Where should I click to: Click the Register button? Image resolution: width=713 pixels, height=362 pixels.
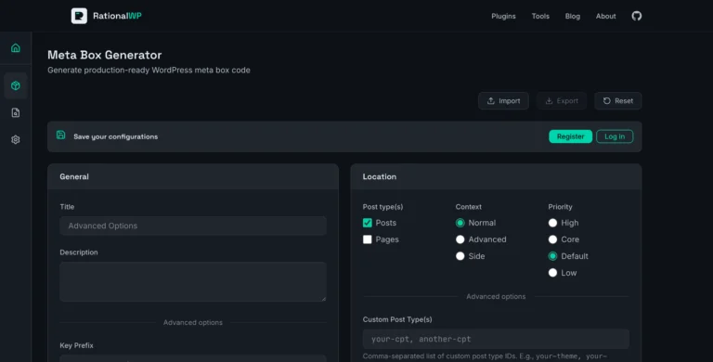(x=570, y=136)
